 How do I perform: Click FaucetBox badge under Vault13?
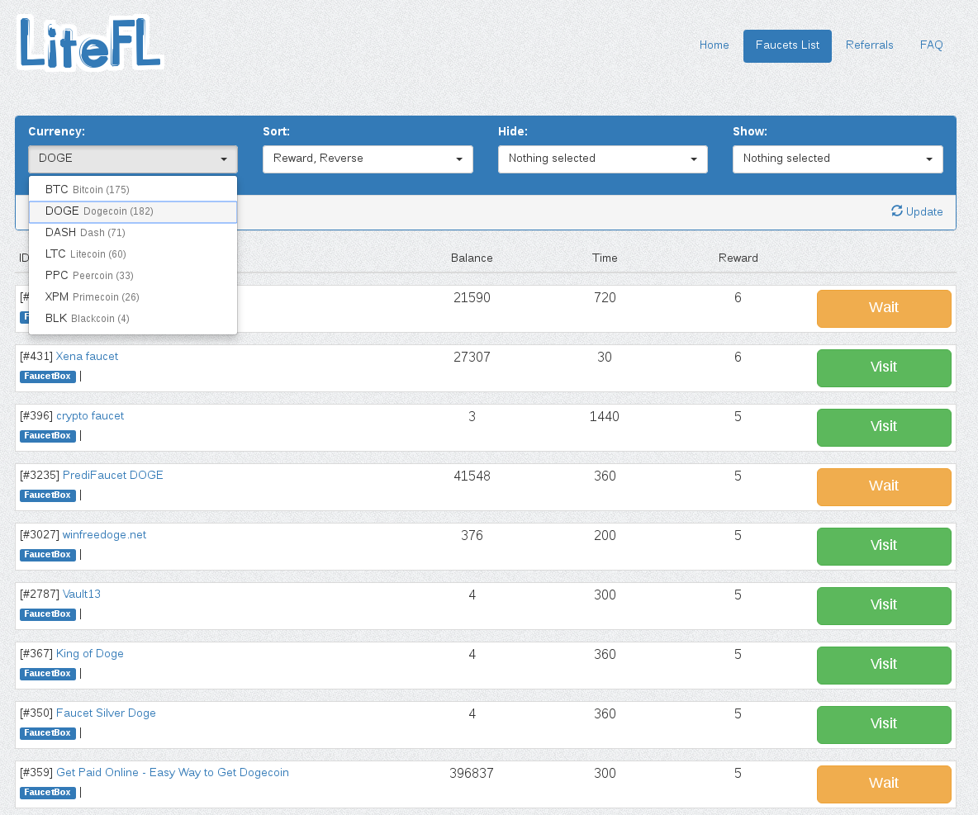point(48,614)
